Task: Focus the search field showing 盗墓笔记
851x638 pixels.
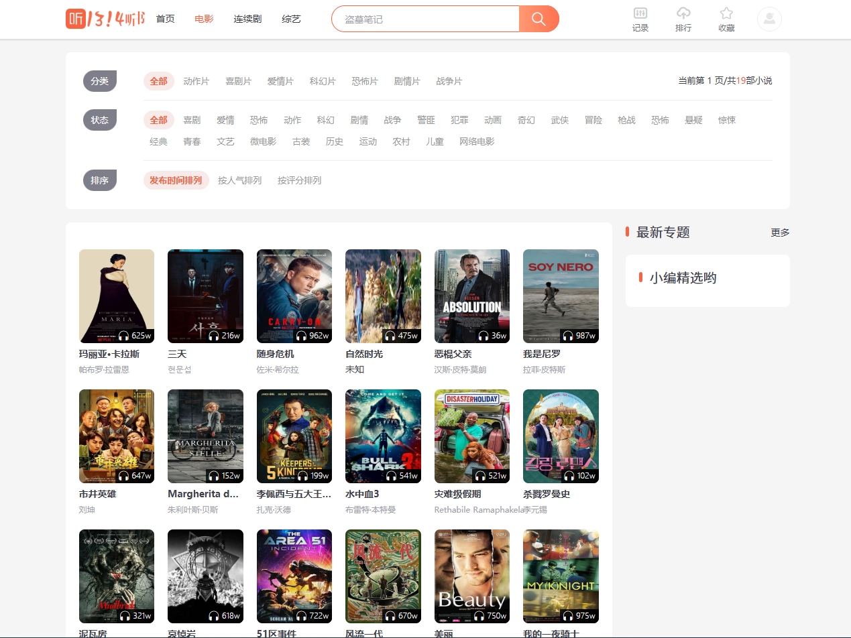Action: coord(425,19)
